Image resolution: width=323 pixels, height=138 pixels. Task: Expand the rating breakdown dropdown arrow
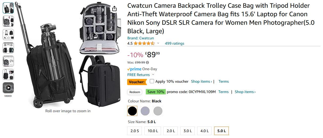coord(158,43)
